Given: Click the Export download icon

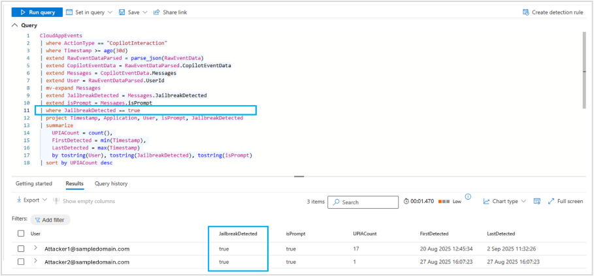Looking at the screenshot, I should click(19, 200).
